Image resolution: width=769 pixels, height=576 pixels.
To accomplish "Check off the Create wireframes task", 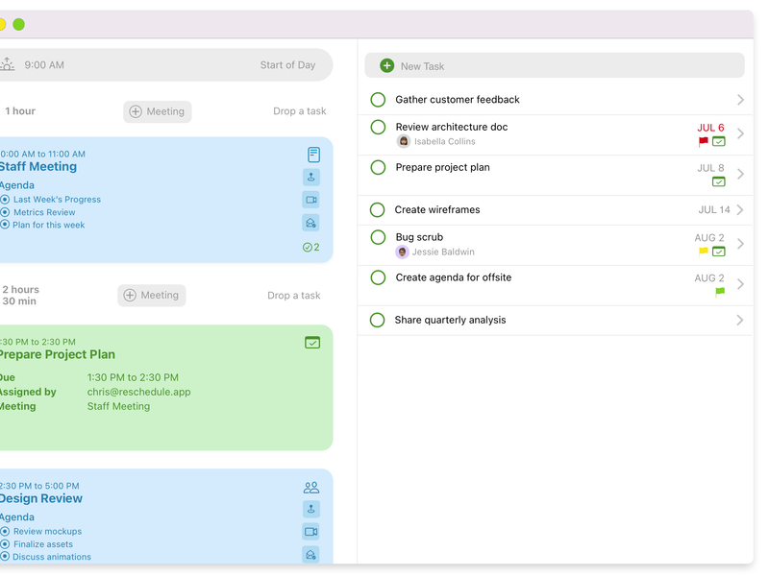I will [x=377, y=209].
